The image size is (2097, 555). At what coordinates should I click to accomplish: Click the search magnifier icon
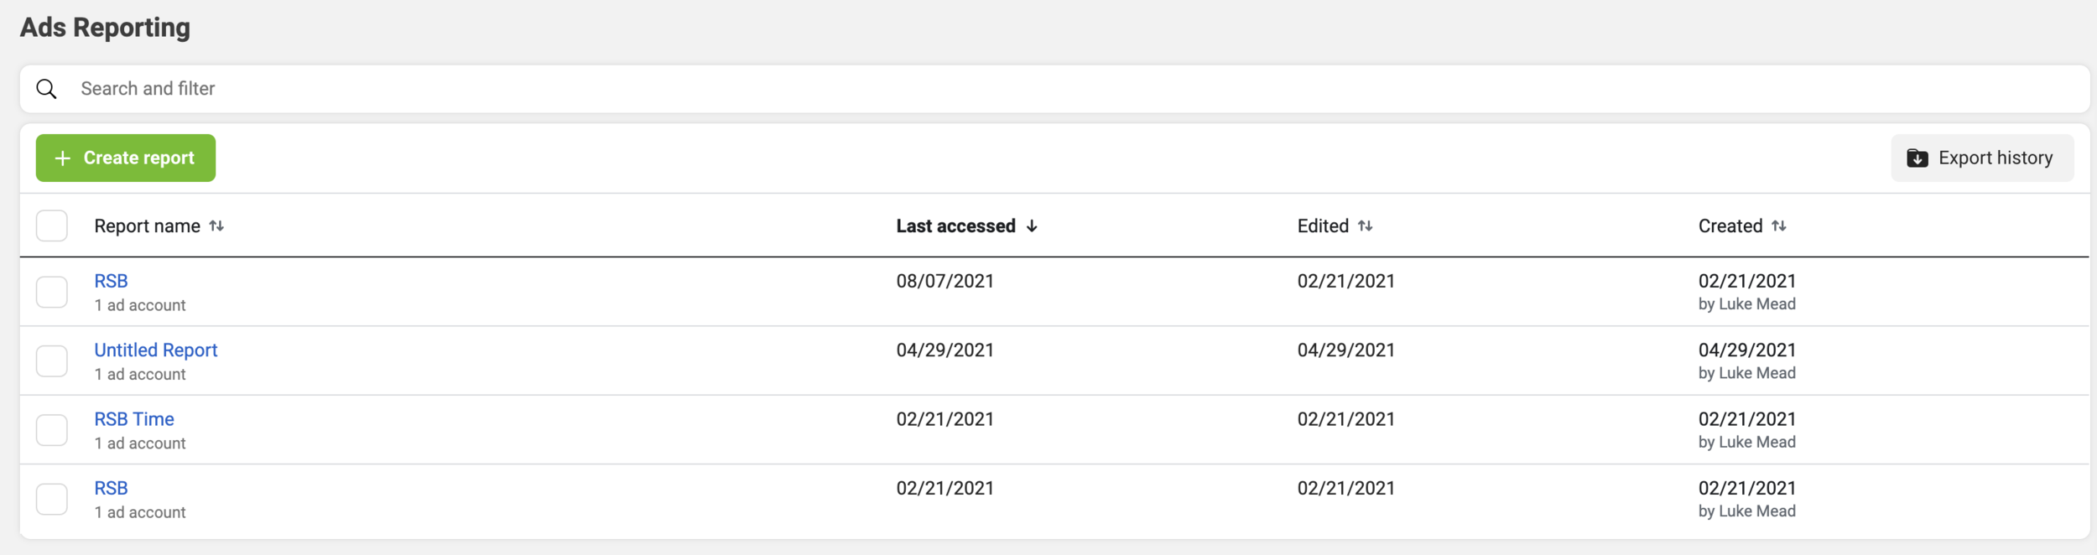point(47,89)
